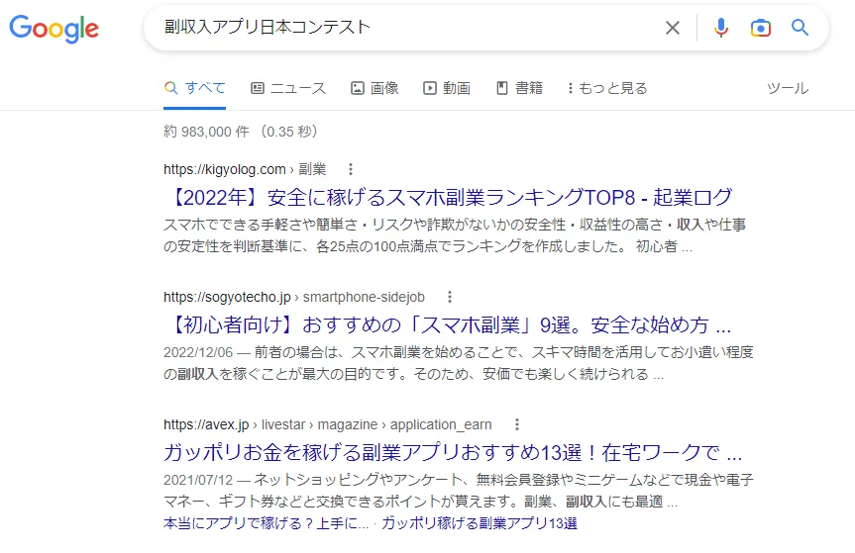Open three-dot menu beside avex.jp result

516,424
